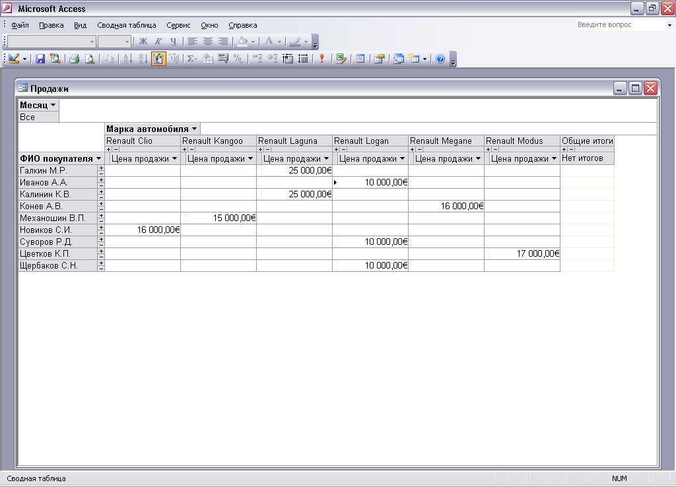
Task: Refresh data with red exclamation icon
Action: coord(321,59)
